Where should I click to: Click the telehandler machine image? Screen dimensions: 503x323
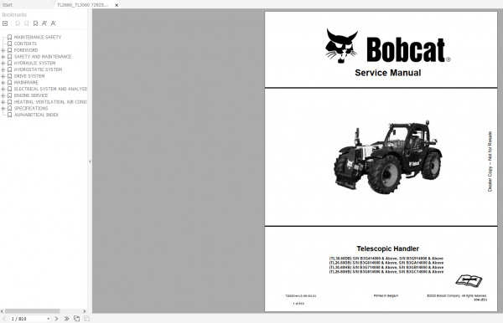pos(387,157)
